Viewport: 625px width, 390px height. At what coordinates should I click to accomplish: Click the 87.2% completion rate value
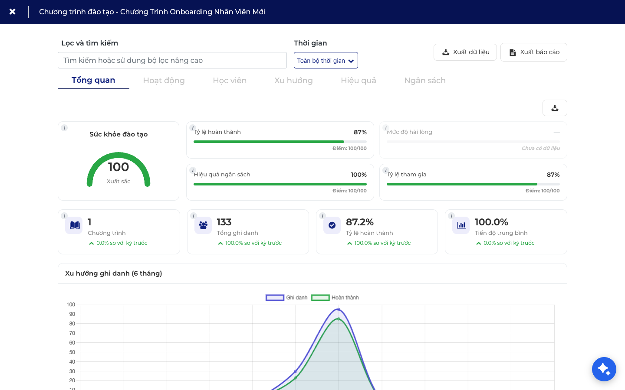point(360,222)
